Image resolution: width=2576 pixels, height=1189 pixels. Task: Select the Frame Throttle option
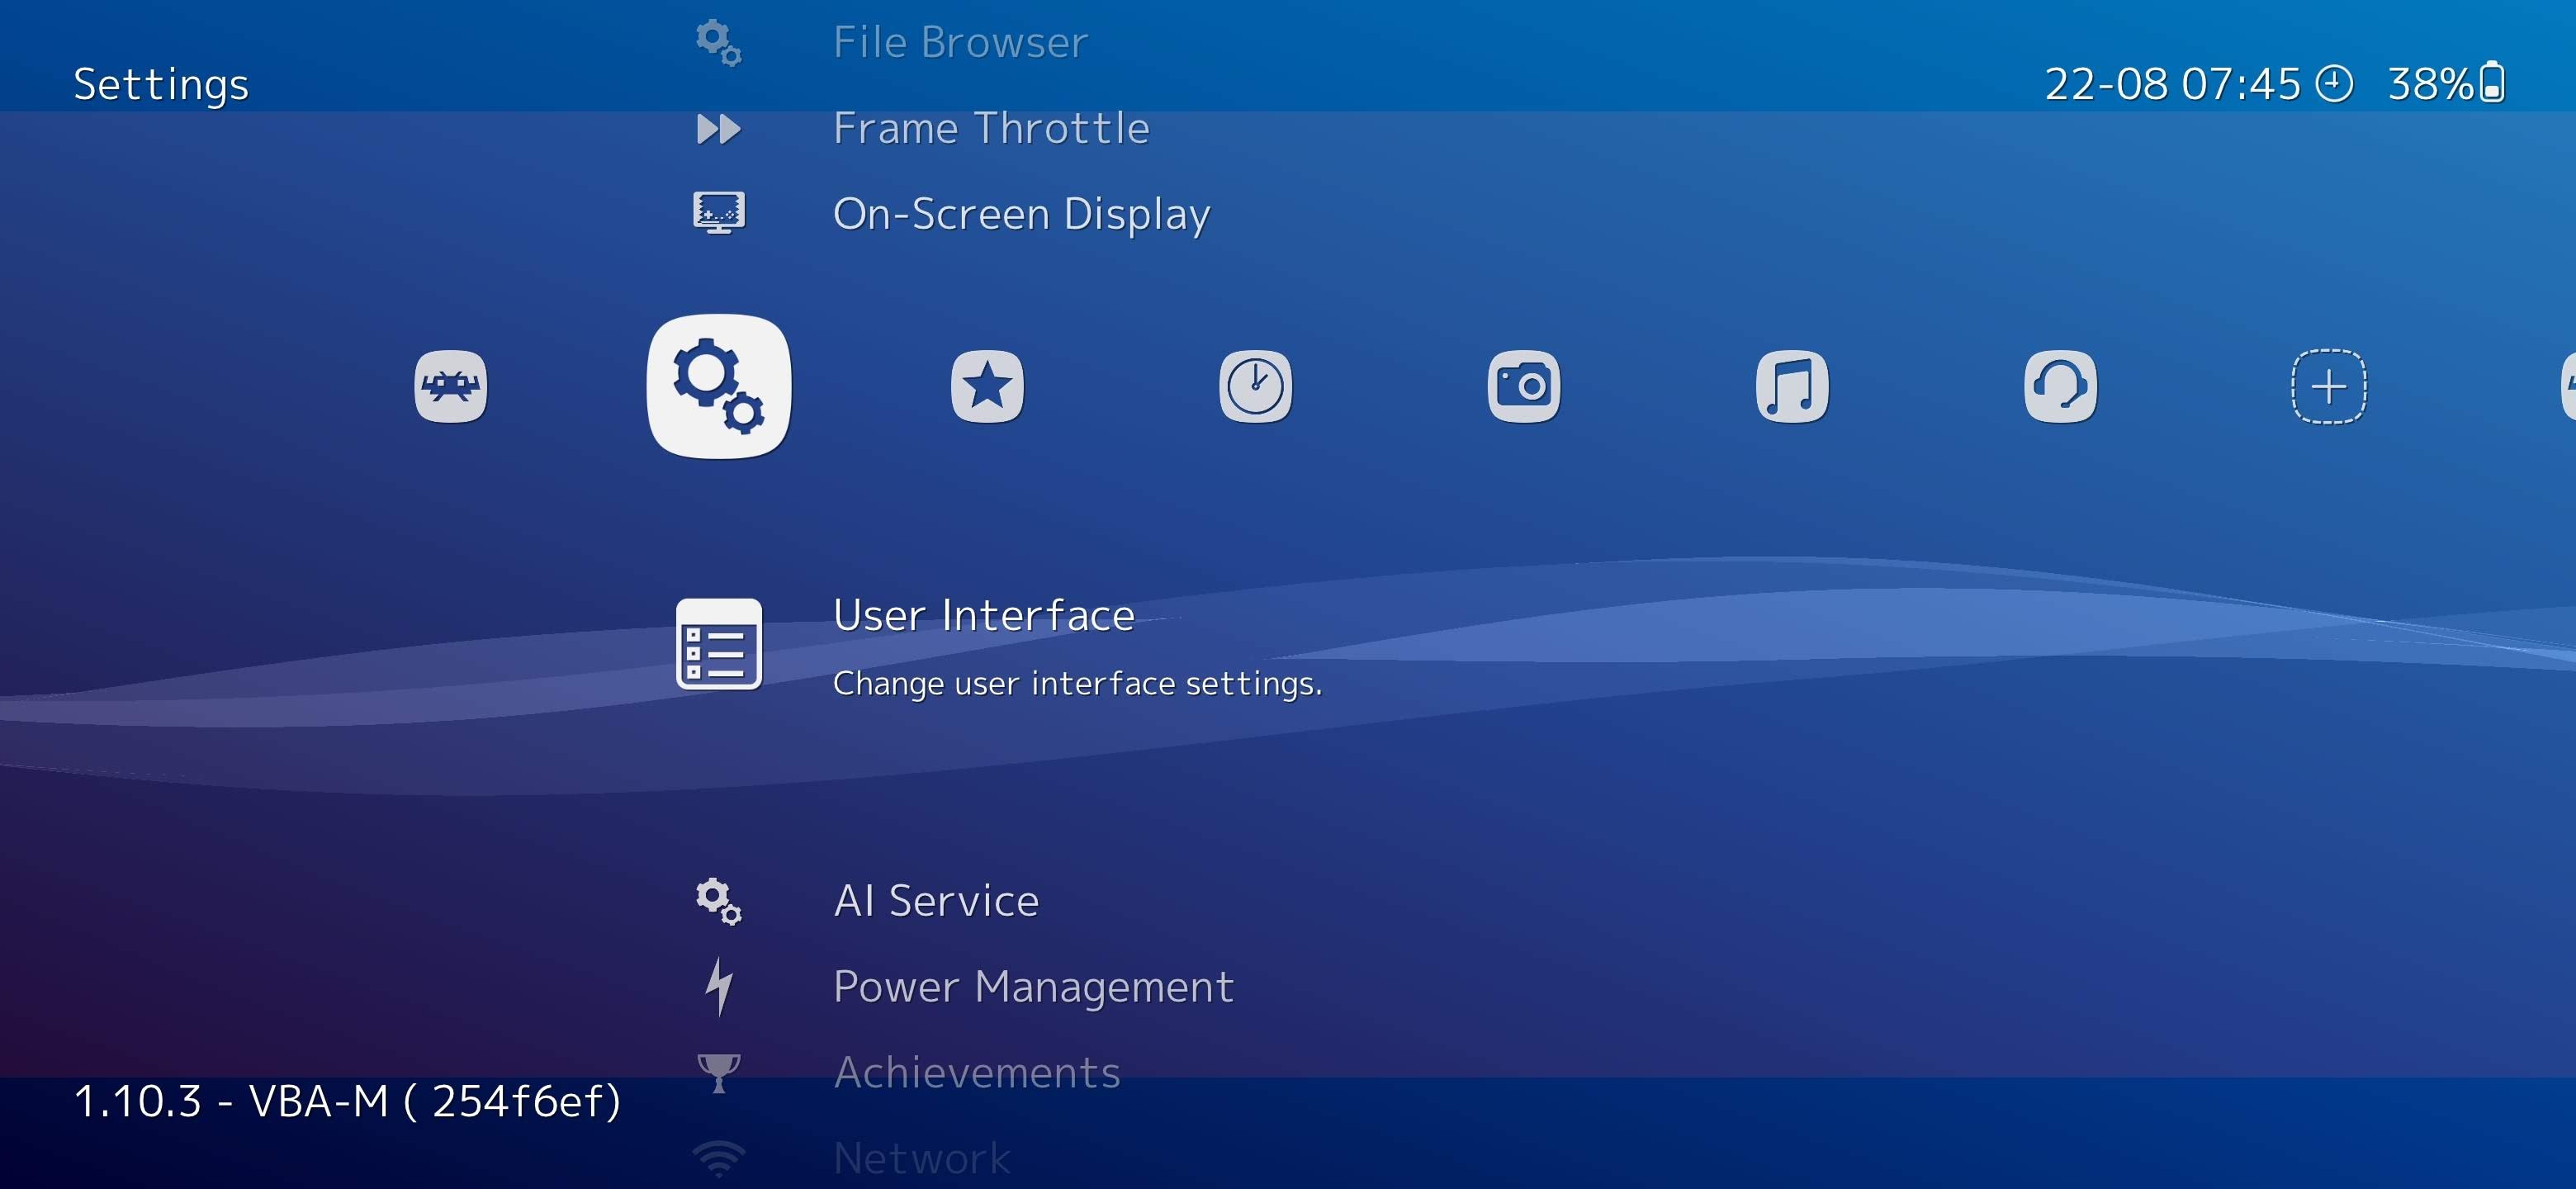pos(990,128)
